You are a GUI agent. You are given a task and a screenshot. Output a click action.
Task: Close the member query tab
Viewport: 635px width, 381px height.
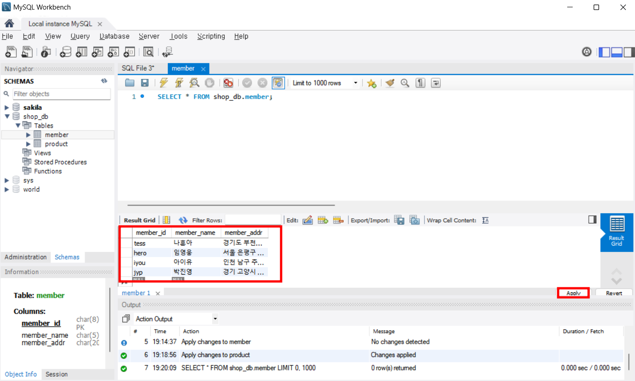point(203,69)
